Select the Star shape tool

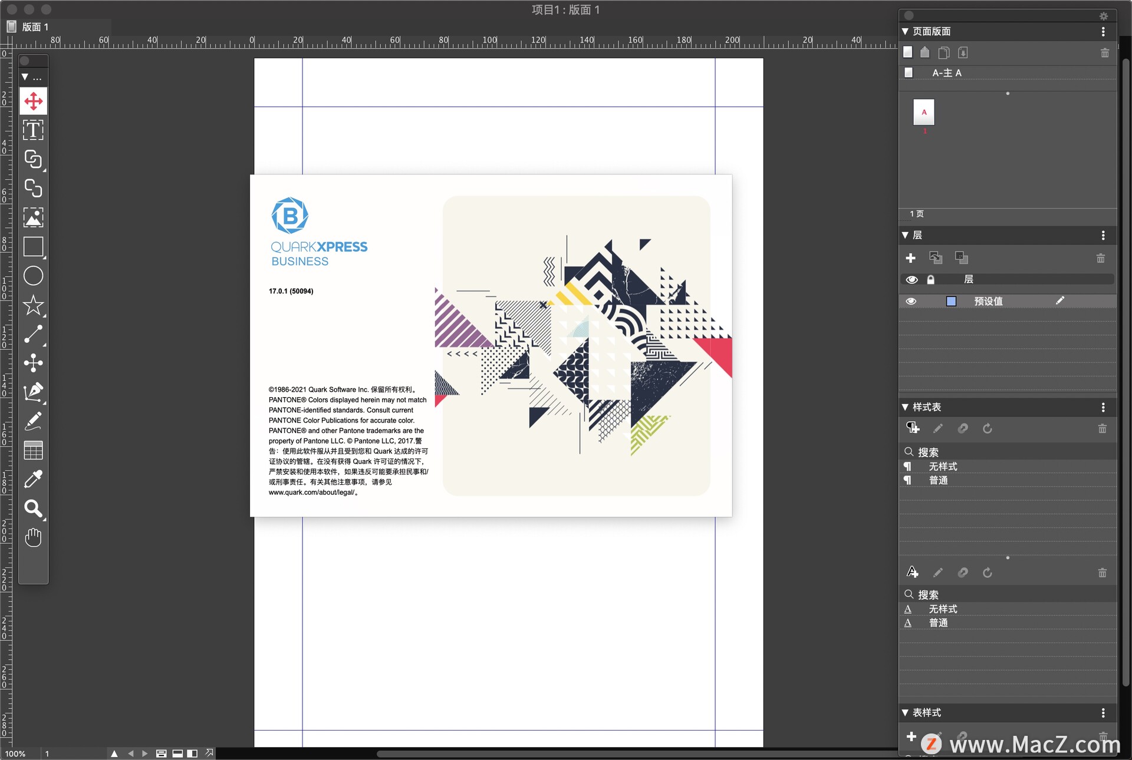point(34,305)
